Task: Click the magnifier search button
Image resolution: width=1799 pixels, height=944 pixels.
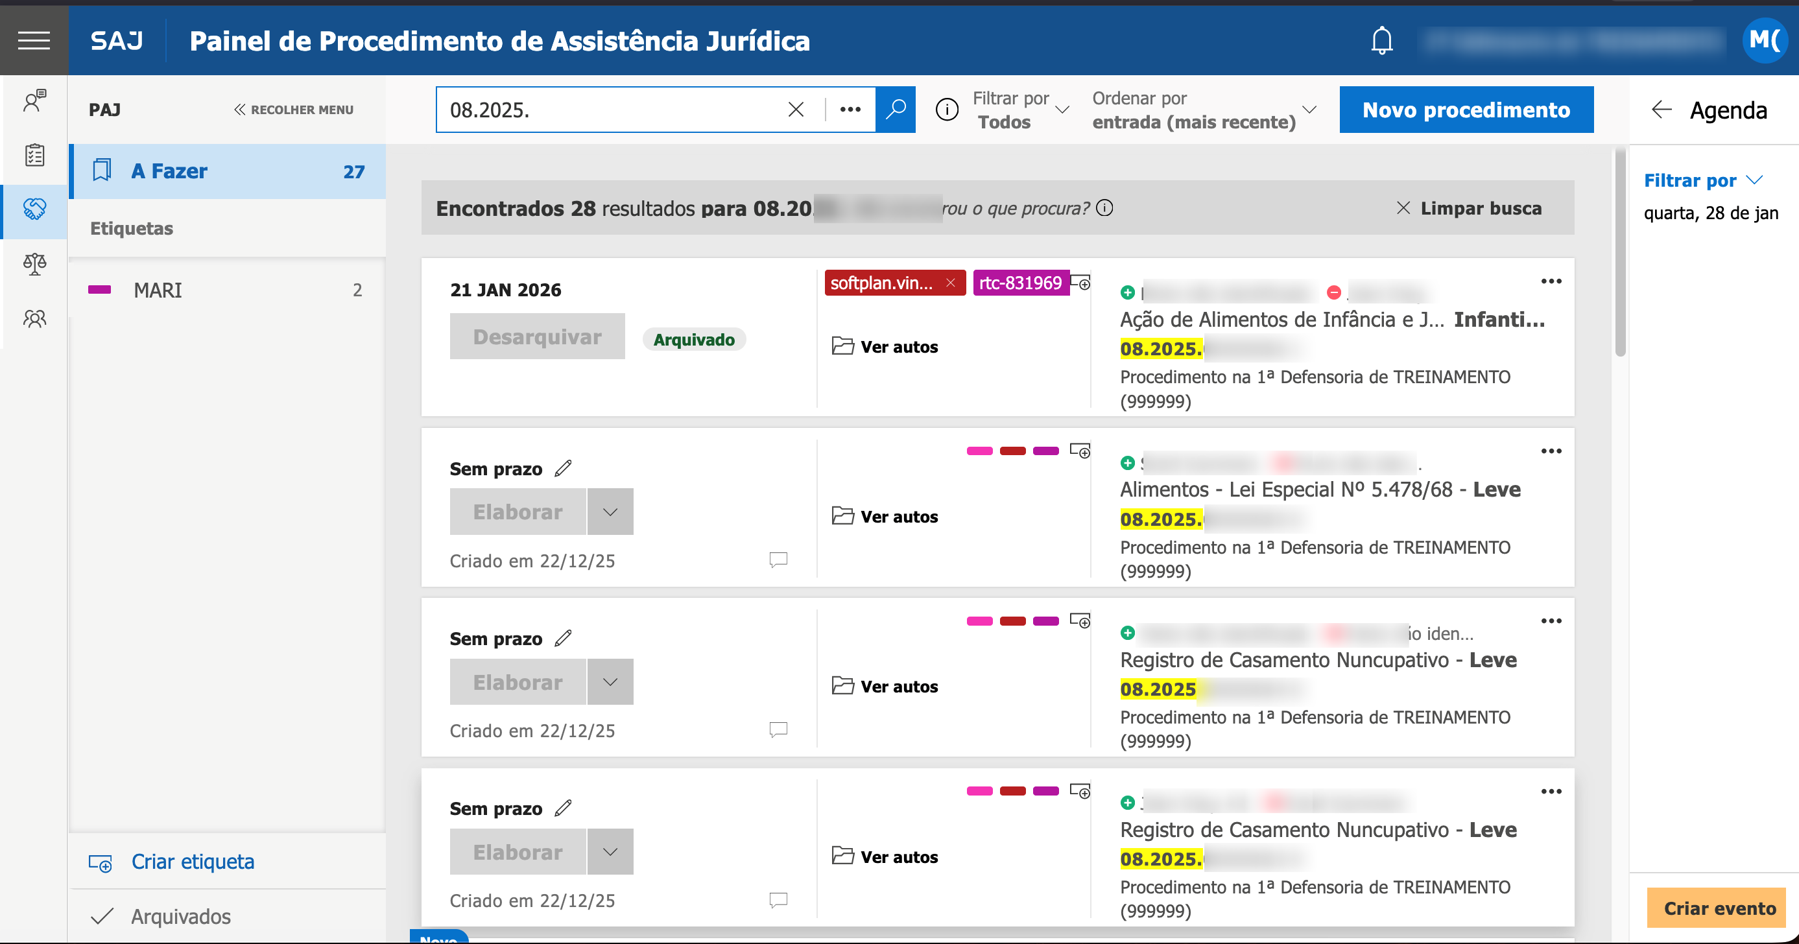Action: (x=896, y=110)
